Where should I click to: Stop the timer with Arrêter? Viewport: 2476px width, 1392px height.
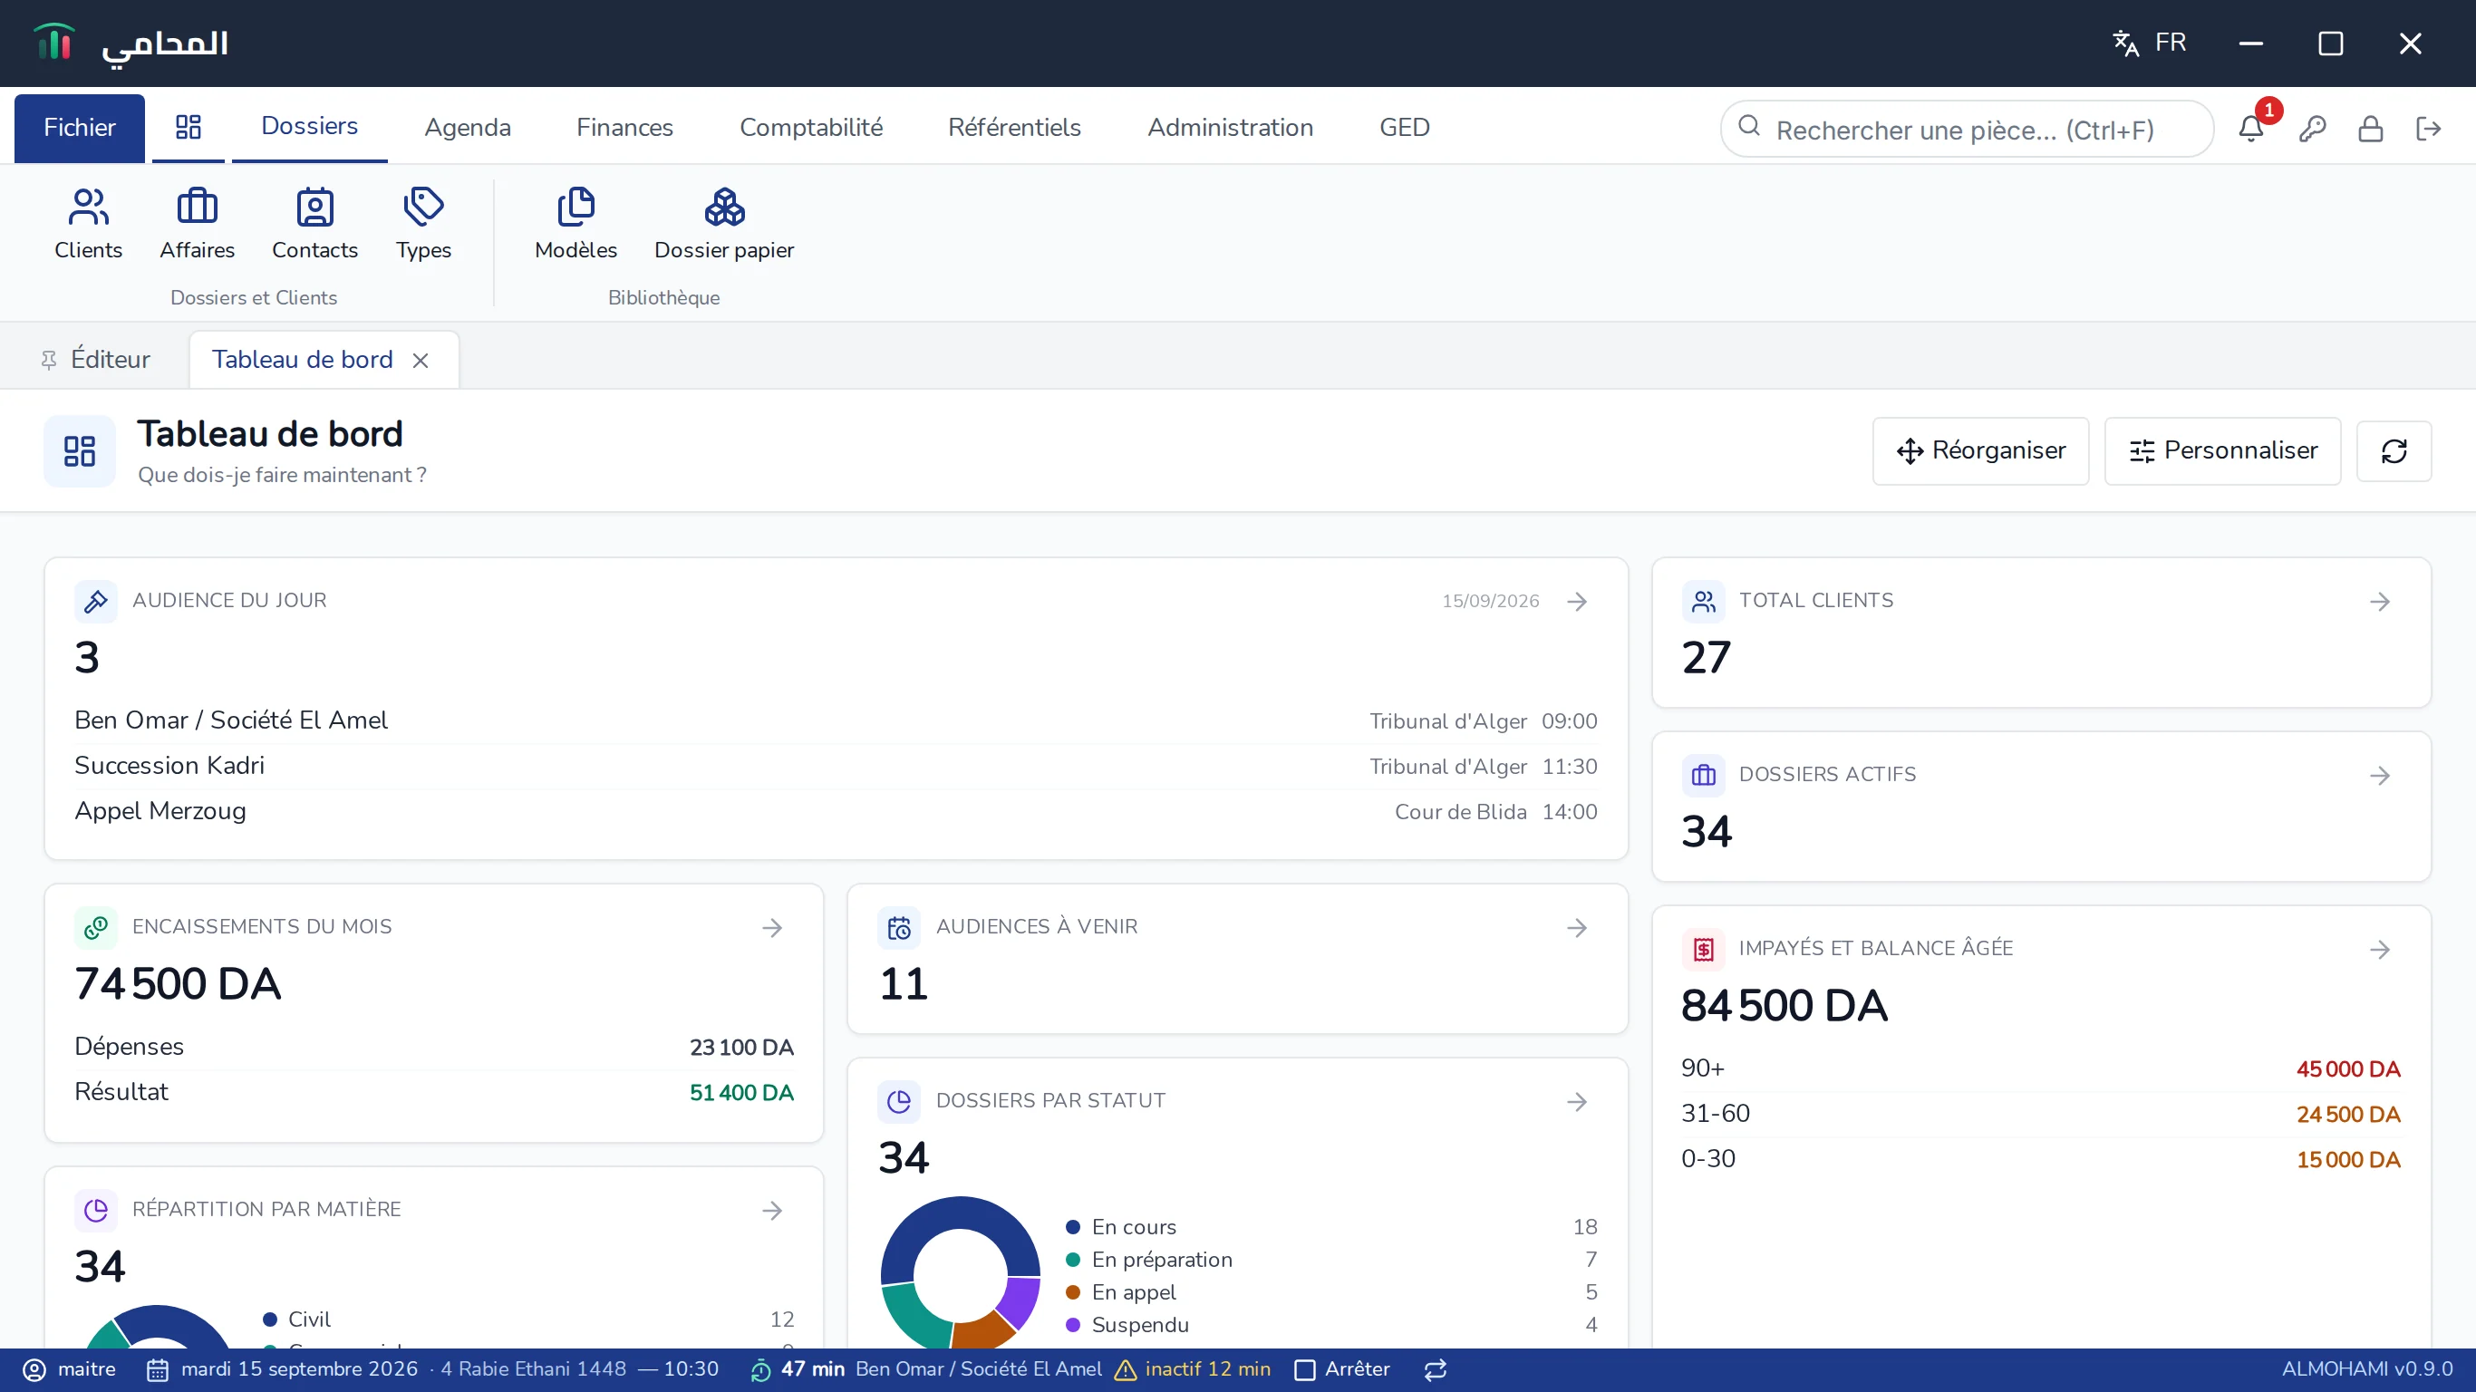[1342, 1370]
